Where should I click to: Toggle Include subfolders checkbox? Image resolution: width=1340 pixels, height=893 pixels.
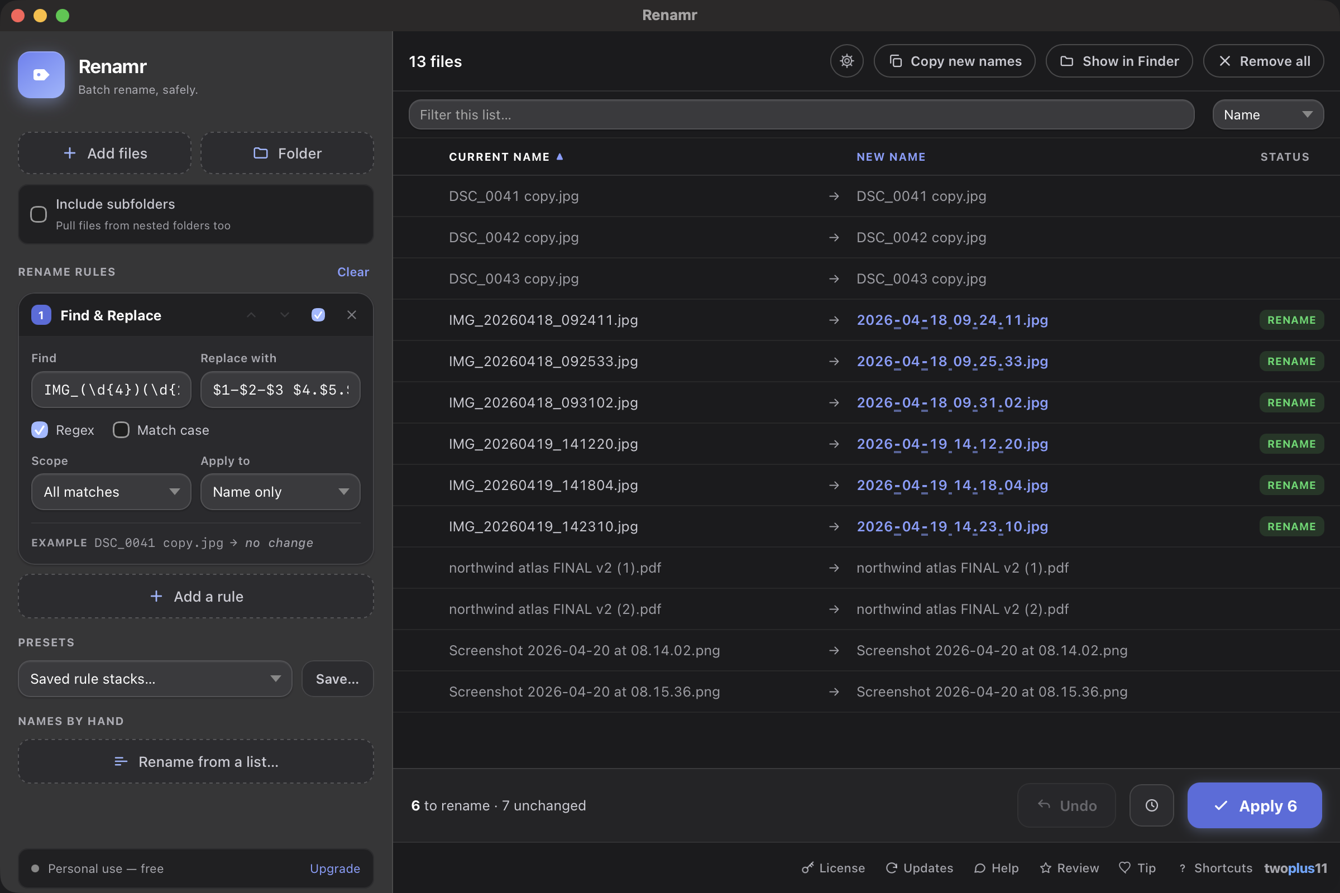(38, 214)
